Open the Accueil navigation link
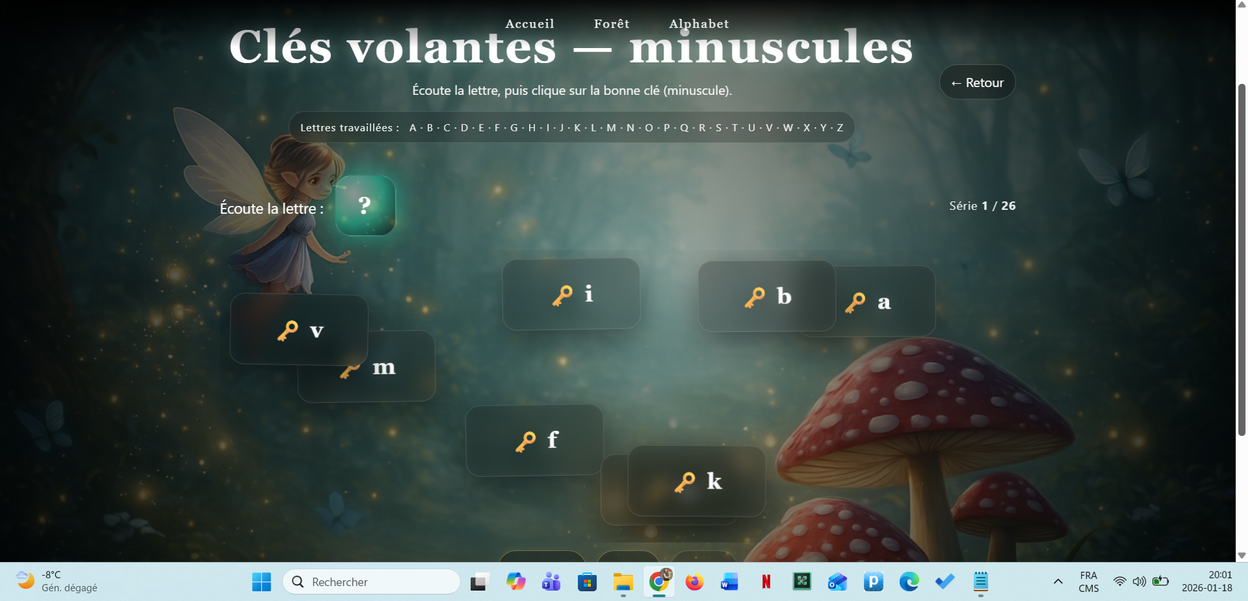Image resolution: width=1248 pixels, height=601 pixels. 530,24
